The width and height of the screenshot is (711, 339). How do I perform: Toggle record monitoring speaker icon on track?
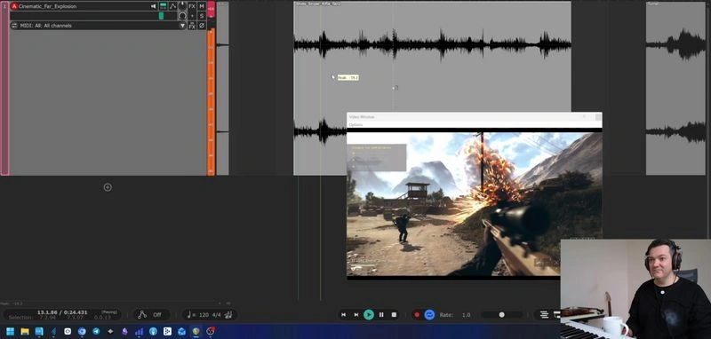(x=153, y=6)
